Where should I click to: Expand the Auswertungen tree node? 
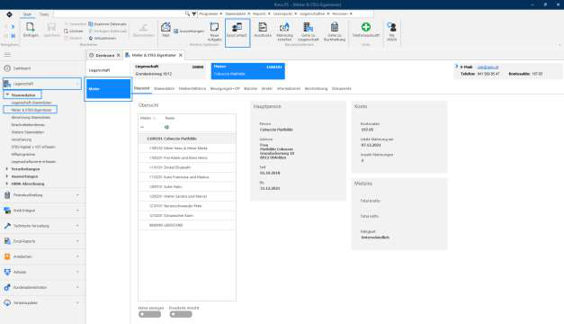7,176
